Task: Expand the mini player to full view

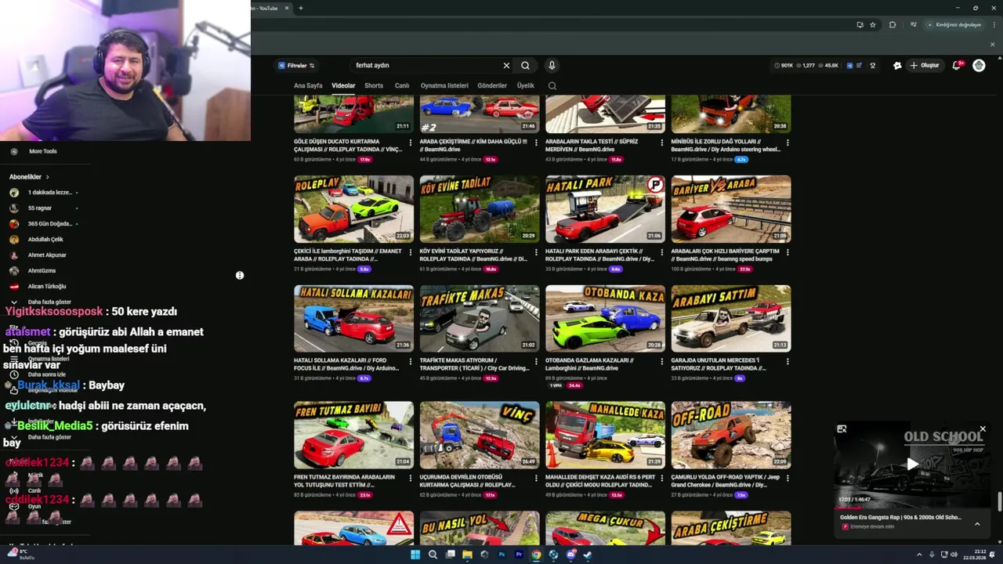Action: (x=842, y=429)
